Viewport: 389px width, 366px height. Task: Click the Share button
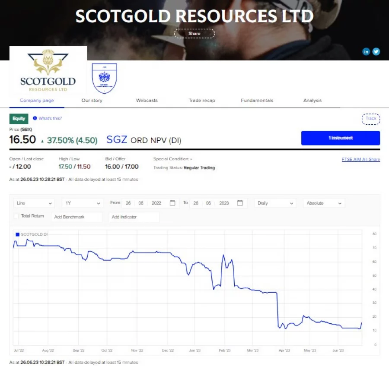click(x=194, y=33)
